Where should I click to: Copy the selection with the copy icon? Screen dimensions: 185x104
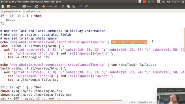68,6
